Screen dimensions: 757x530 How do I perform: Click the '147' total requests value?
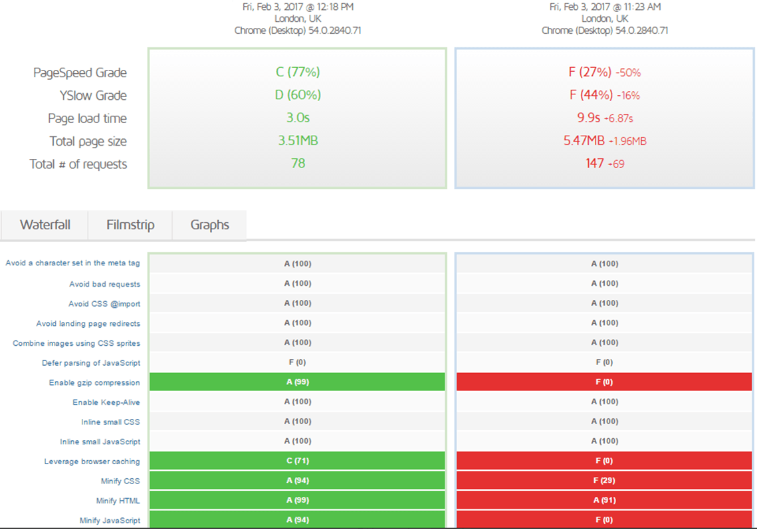(594, 164)
